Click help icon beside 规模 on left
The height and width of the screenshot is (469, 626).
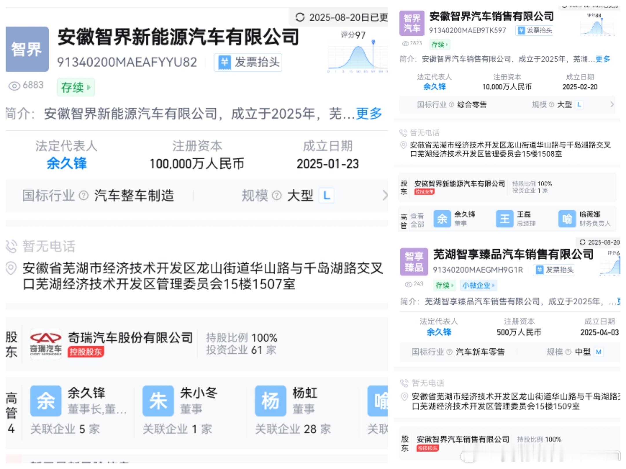(277, 196)
